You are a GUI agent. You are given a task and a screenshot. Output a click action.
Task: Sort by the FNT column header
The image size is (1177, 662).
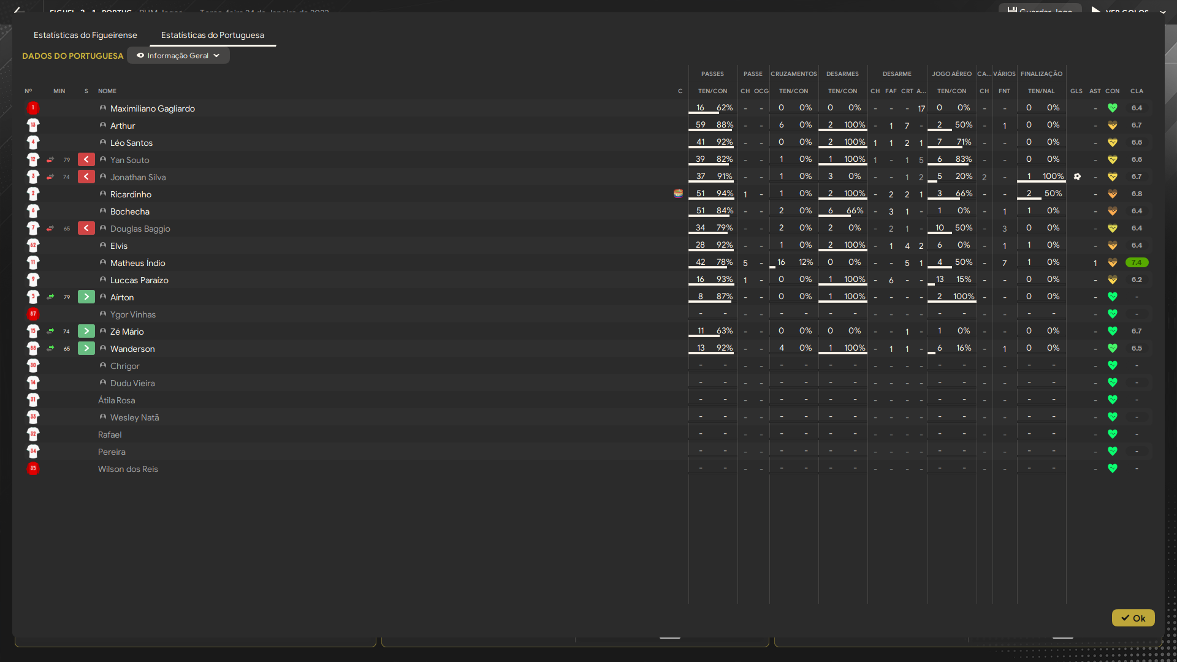[x=1004, y=91]
